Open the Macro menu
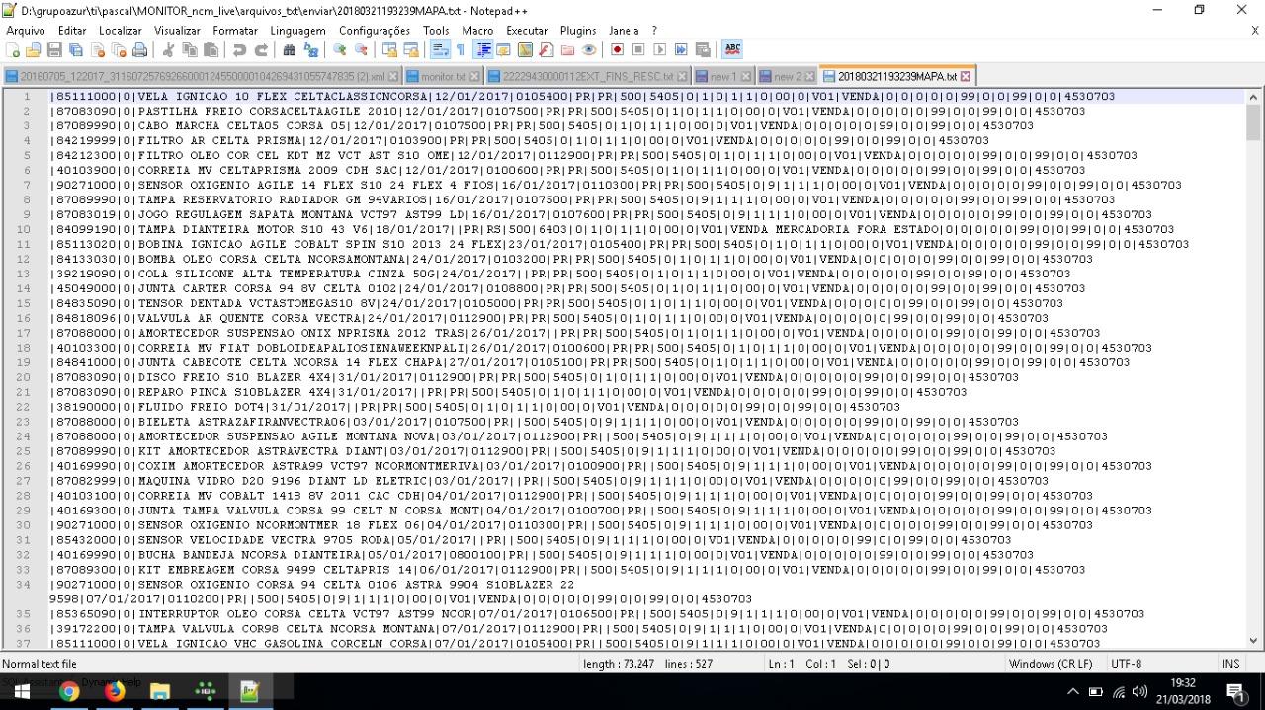This screenshot has height=710, width=1265. 477,31
